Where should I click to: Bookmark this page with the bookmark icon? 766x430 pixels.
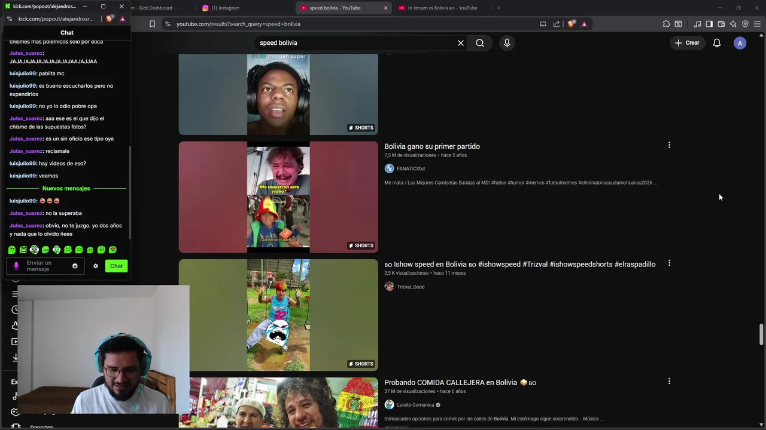152,24
